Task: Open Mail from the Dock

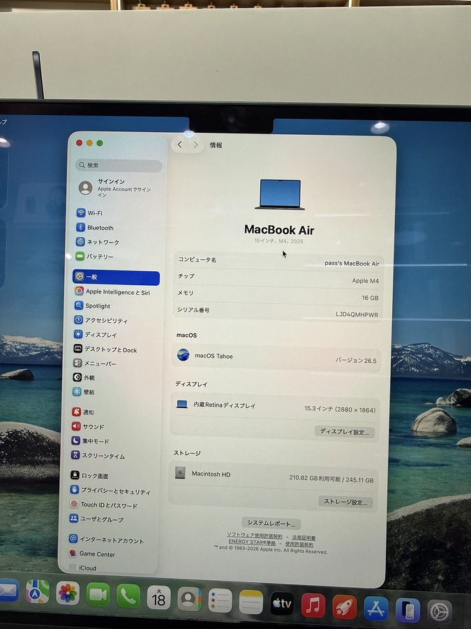Action: (x=8, y=590)
